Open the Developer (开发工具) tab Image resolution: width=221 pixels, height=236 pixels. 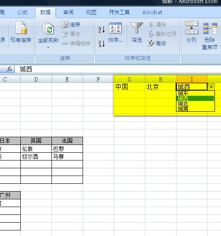(119, 13)
